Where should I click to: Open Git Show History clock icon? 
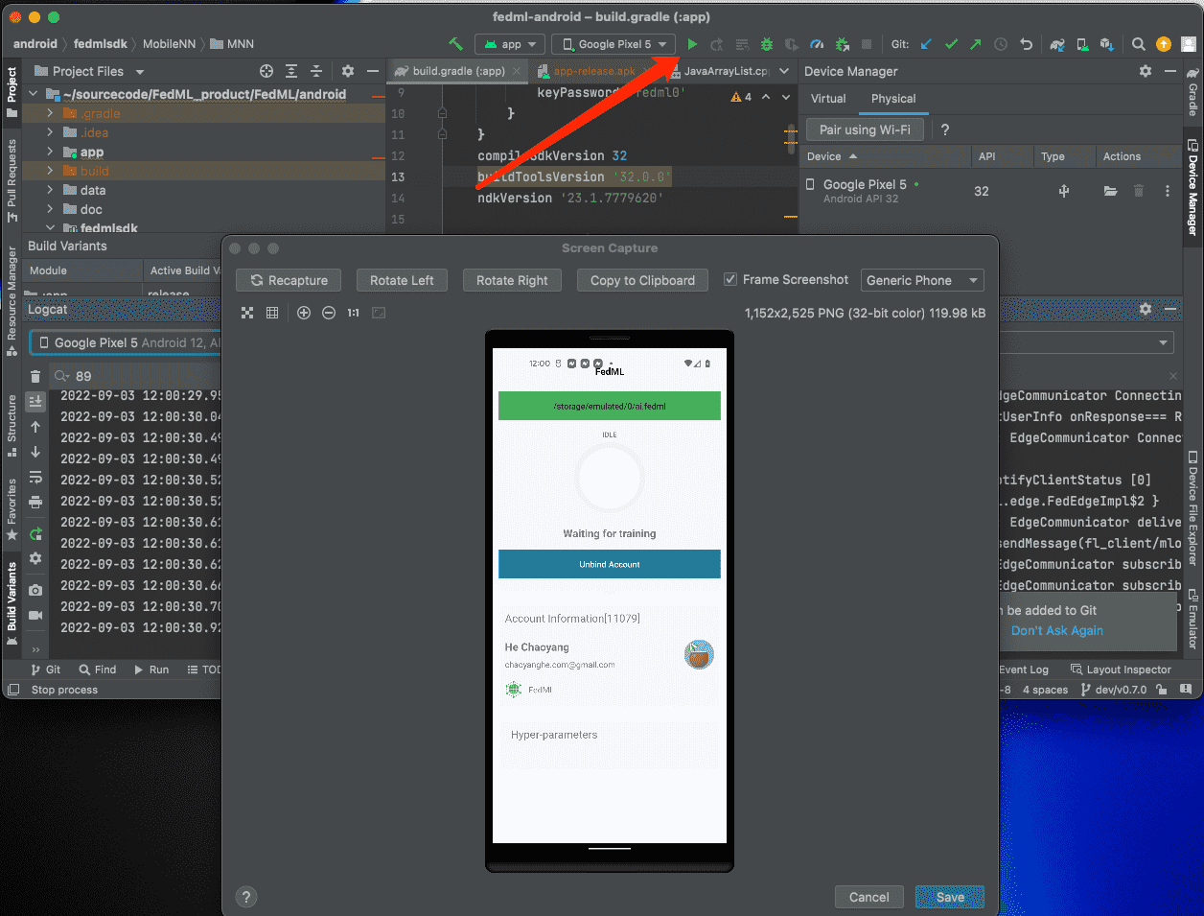pyautogui.click(x=1001, y=44)
